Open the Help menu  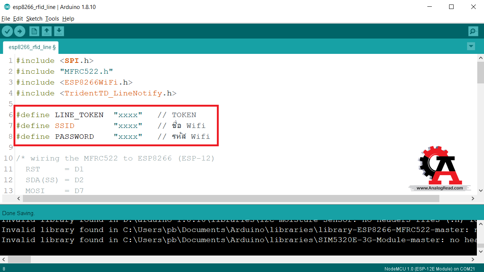(68, 19)
